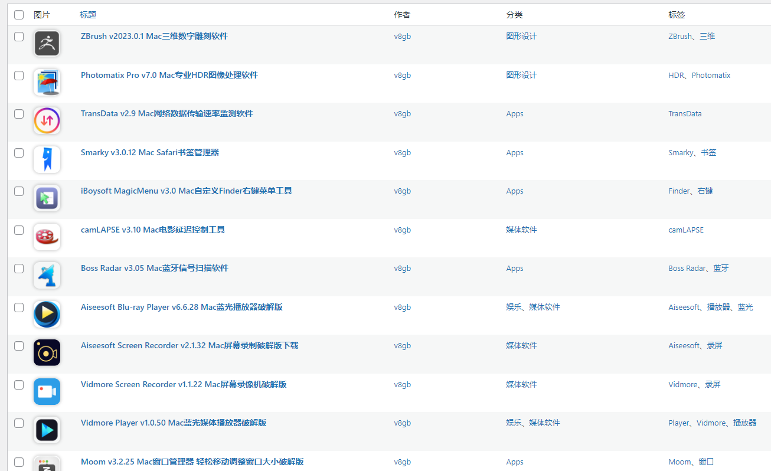This screenshot has width=771, height=471.
Task: Click the v8gb author link for Smarky
Action: [402, 152]
